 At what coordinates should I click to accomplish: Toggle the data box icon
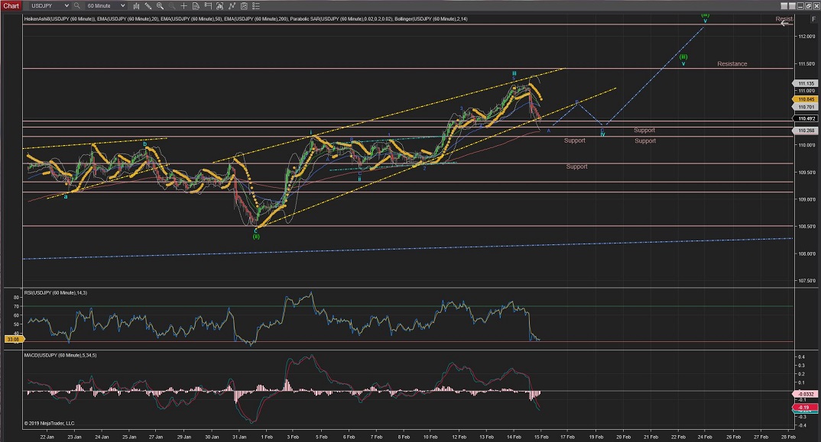(x=243, y=5)
